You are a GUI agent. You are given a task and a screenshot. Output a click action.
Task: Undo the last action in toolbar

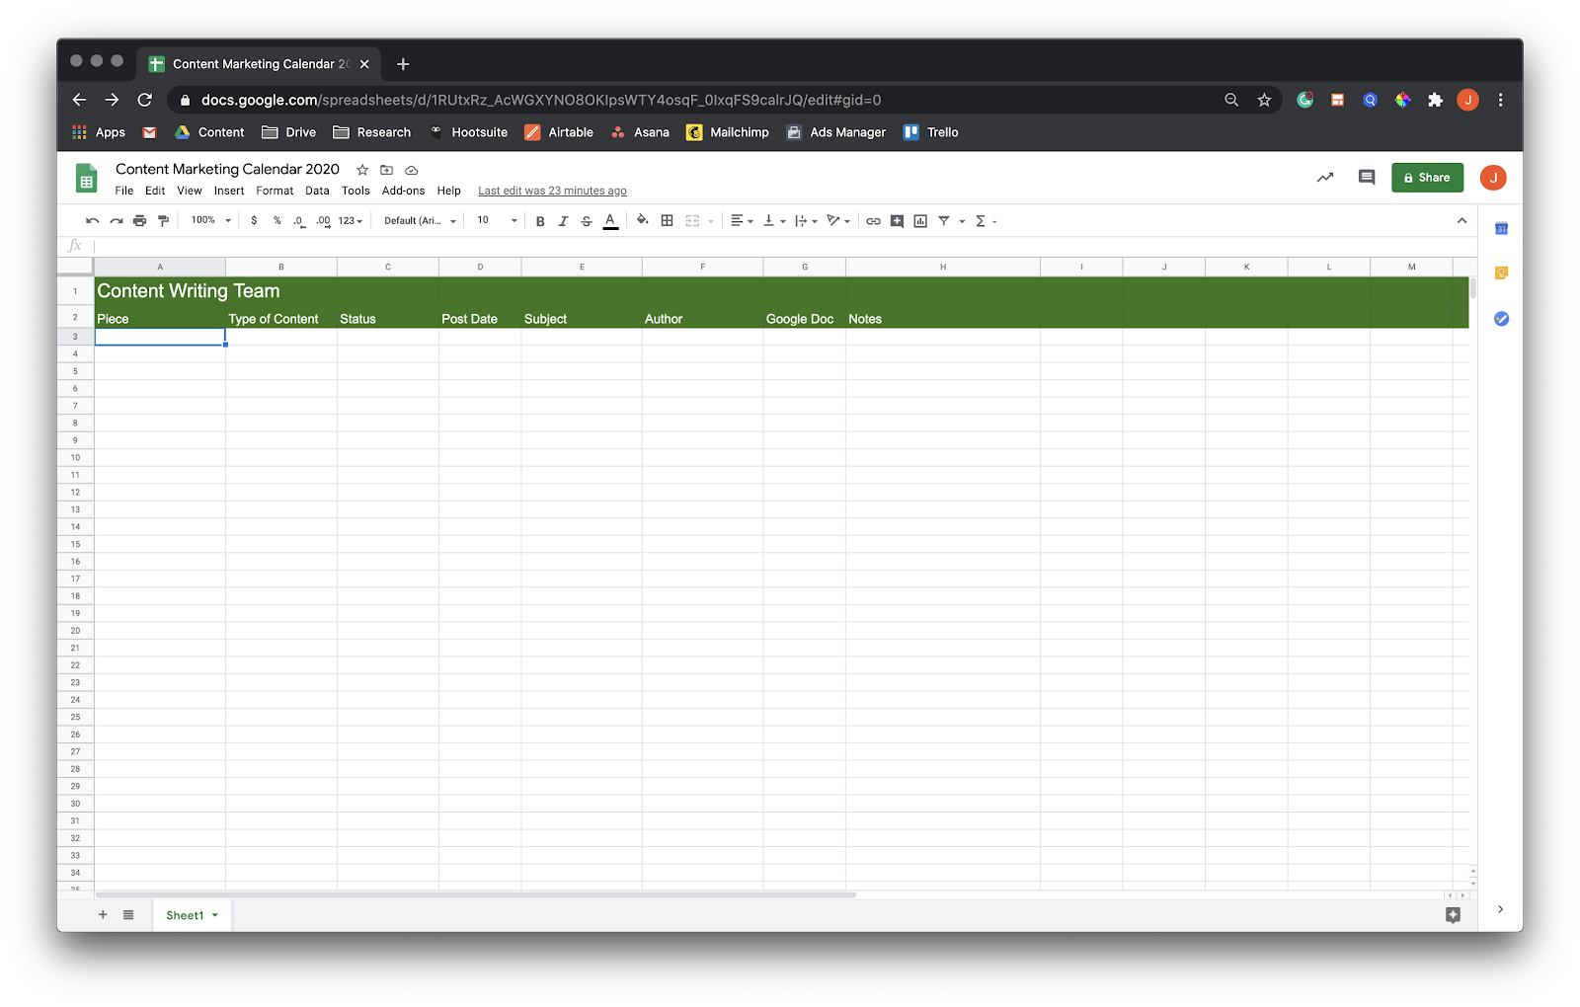coord(92,221)
